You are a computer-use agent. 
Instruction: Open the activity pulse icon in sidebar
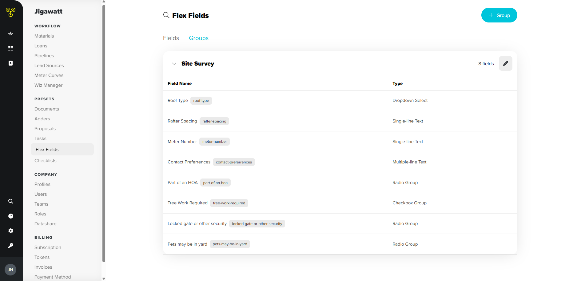[11, 34]
